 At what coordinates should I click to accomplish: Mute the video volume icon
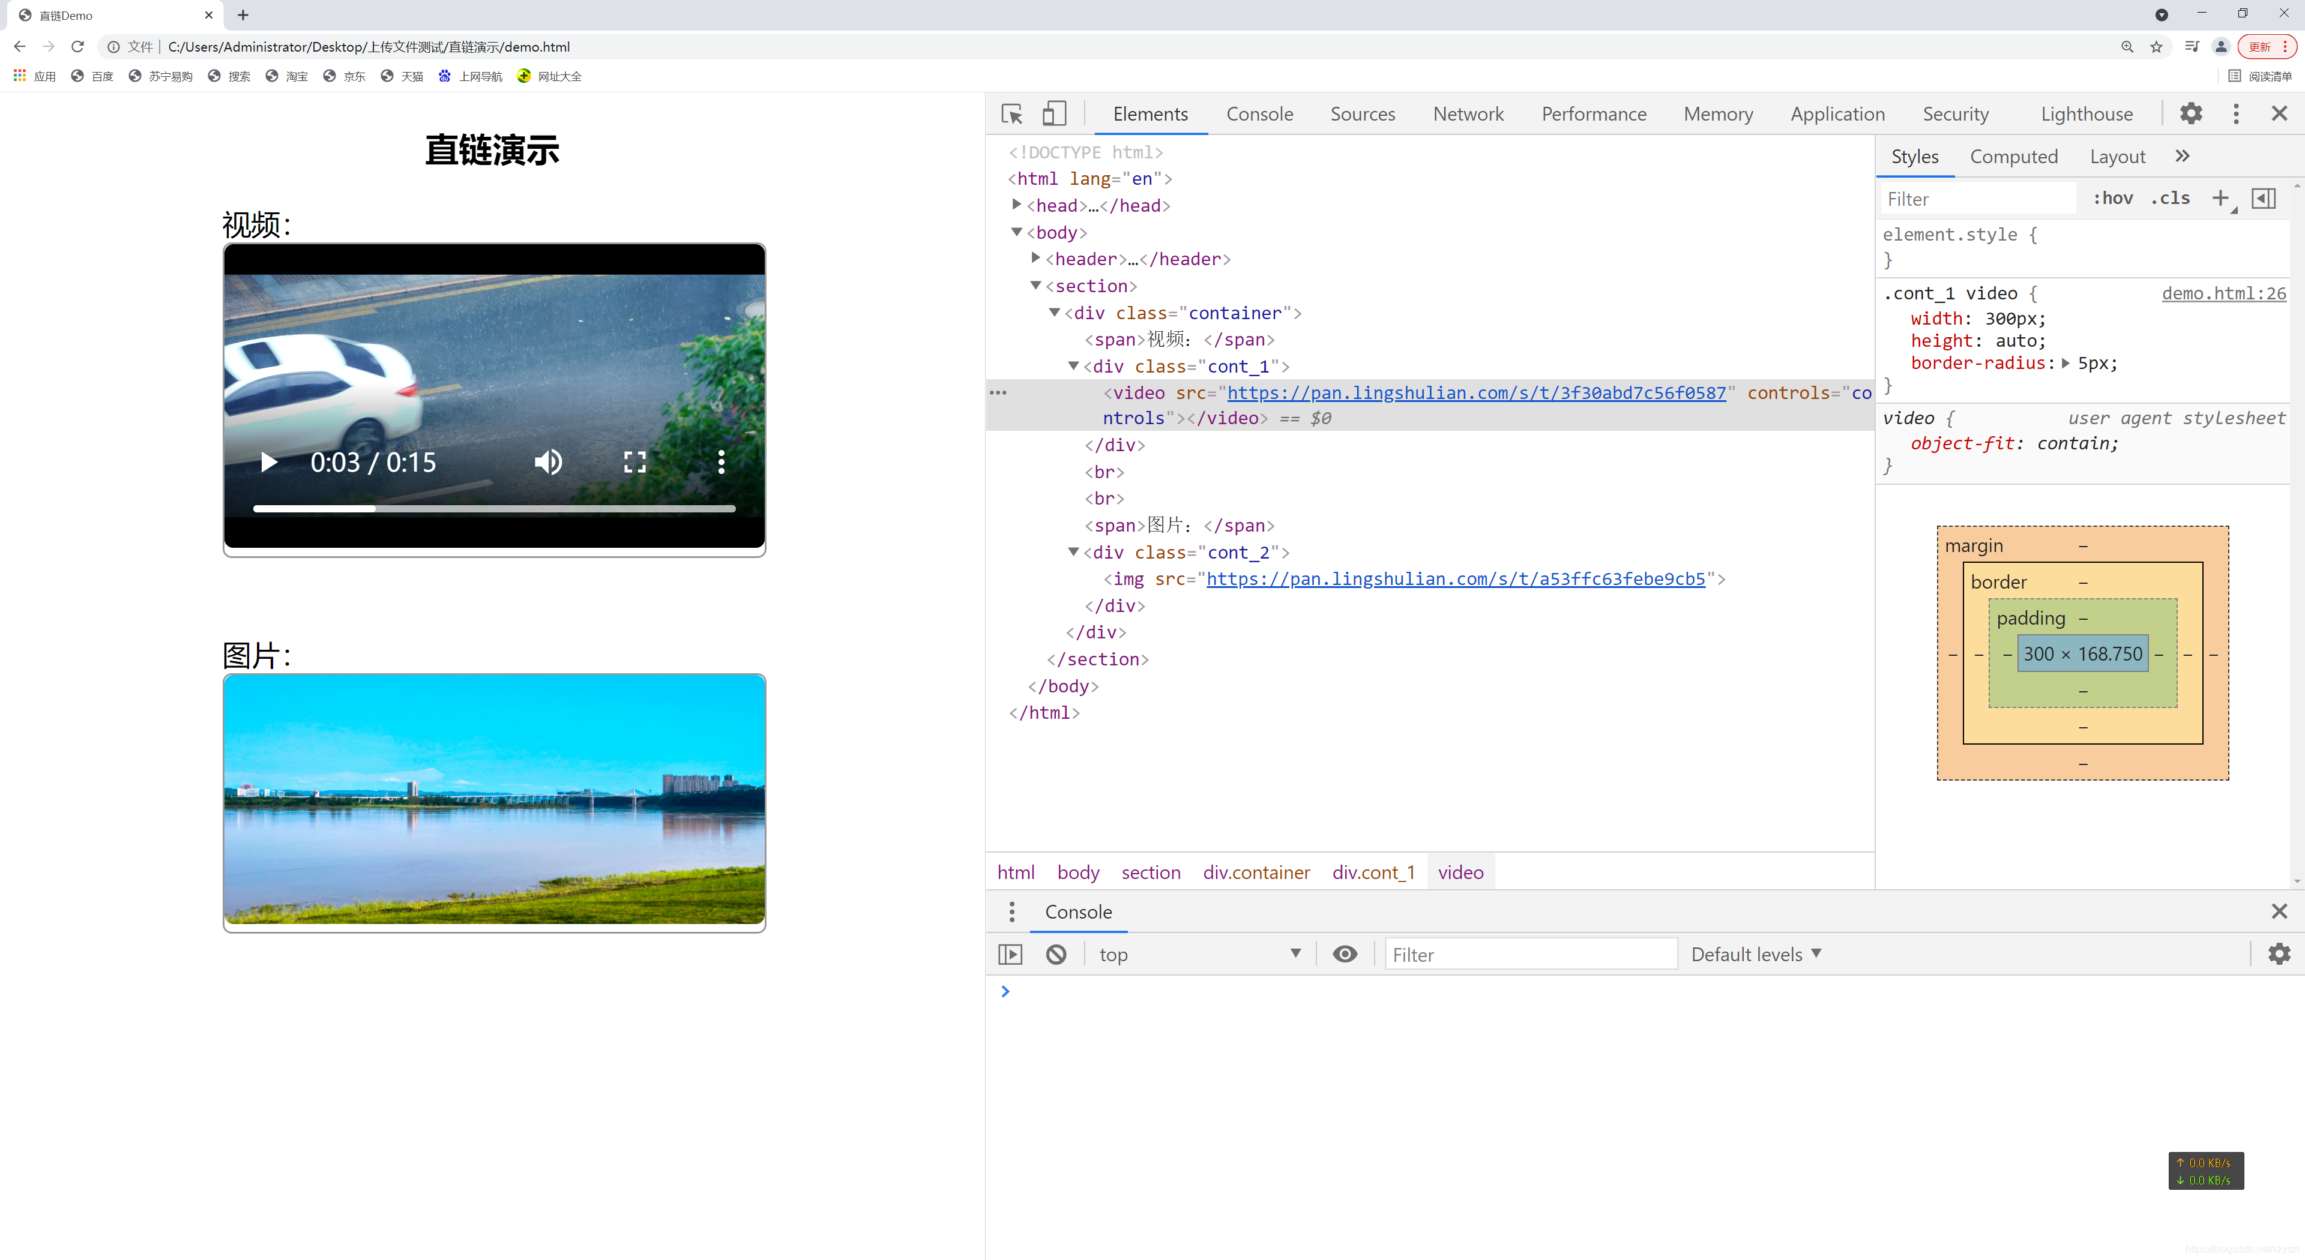547,463
